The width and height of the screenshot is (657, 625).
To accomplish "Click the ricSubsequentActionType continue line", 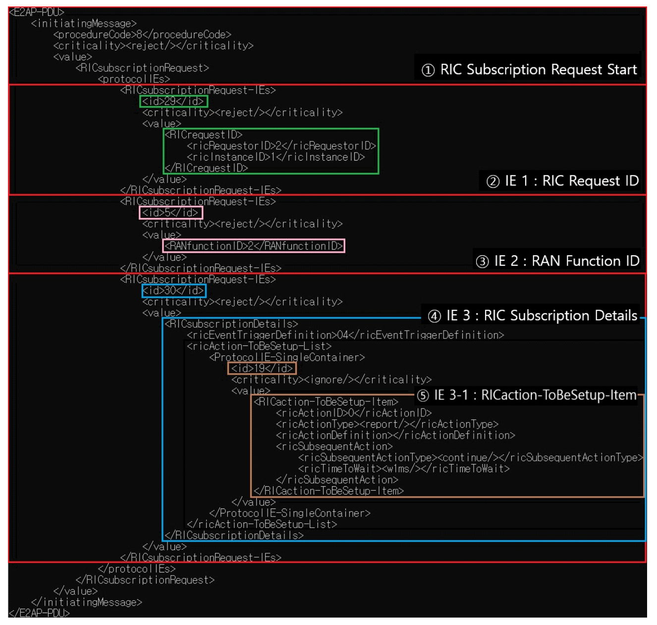I will point(470,457).
